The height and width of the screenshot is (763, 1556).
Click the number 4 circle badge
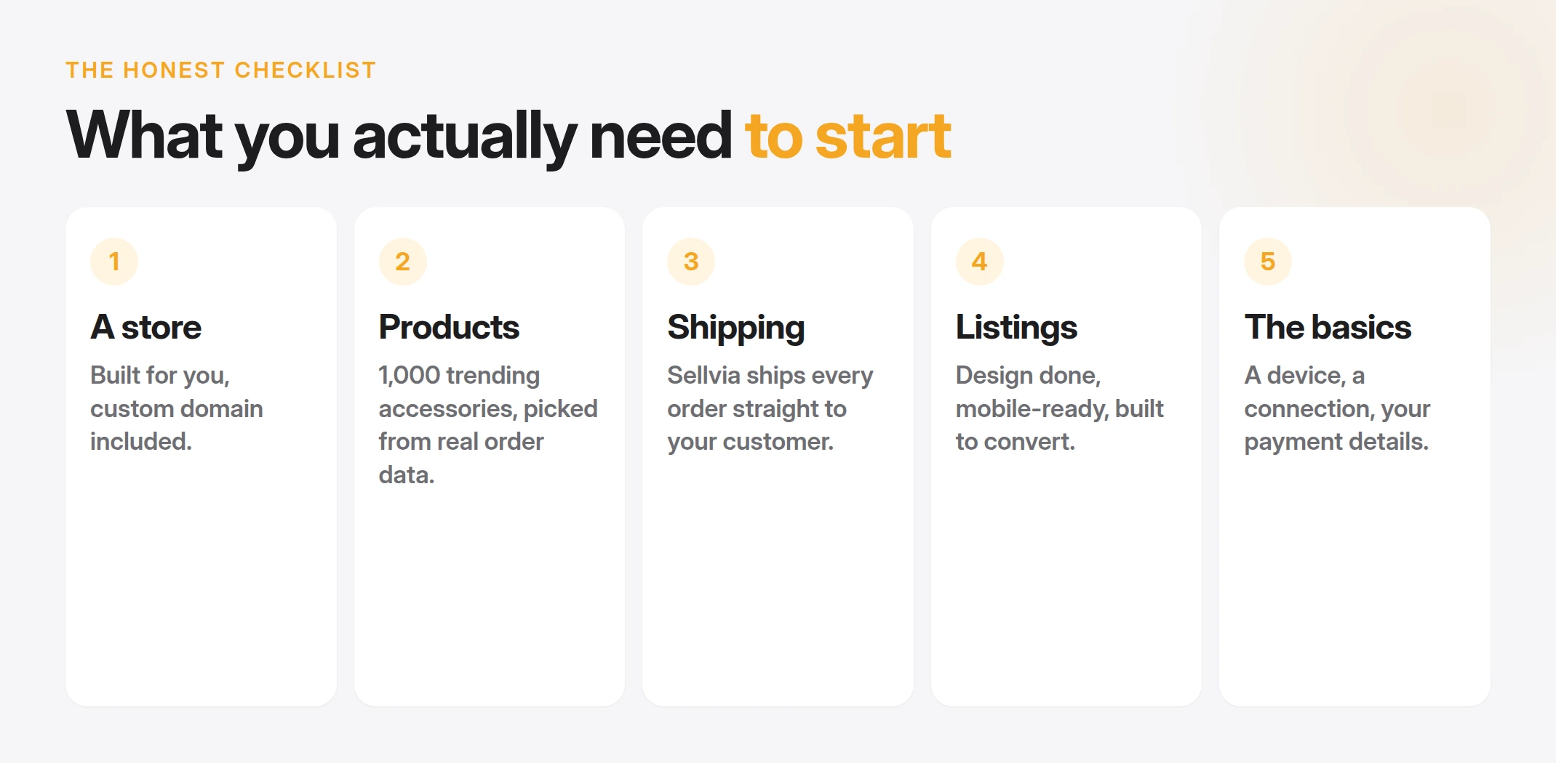click(x=979, y=262)
